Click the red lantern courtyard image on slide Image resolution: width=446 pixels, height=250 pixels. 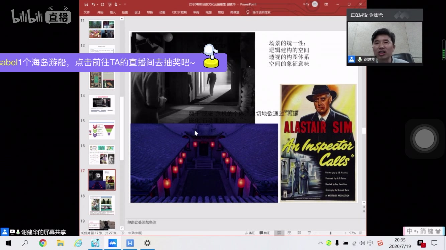[x=204, y=163]
